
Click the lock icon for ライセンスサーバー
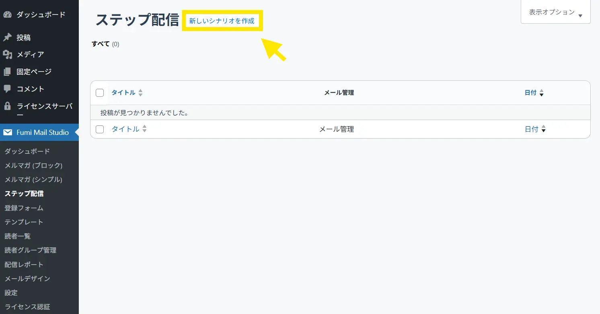7,106
